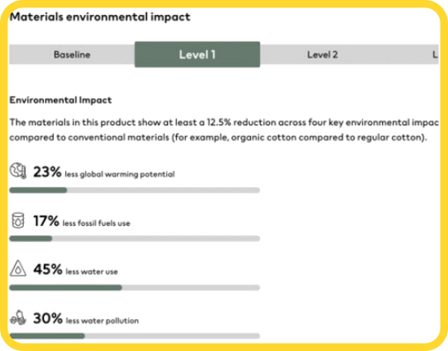Screen dimensions: 448x351
Task: Click the global warming potential progress bar
Action: coord(134,190)
